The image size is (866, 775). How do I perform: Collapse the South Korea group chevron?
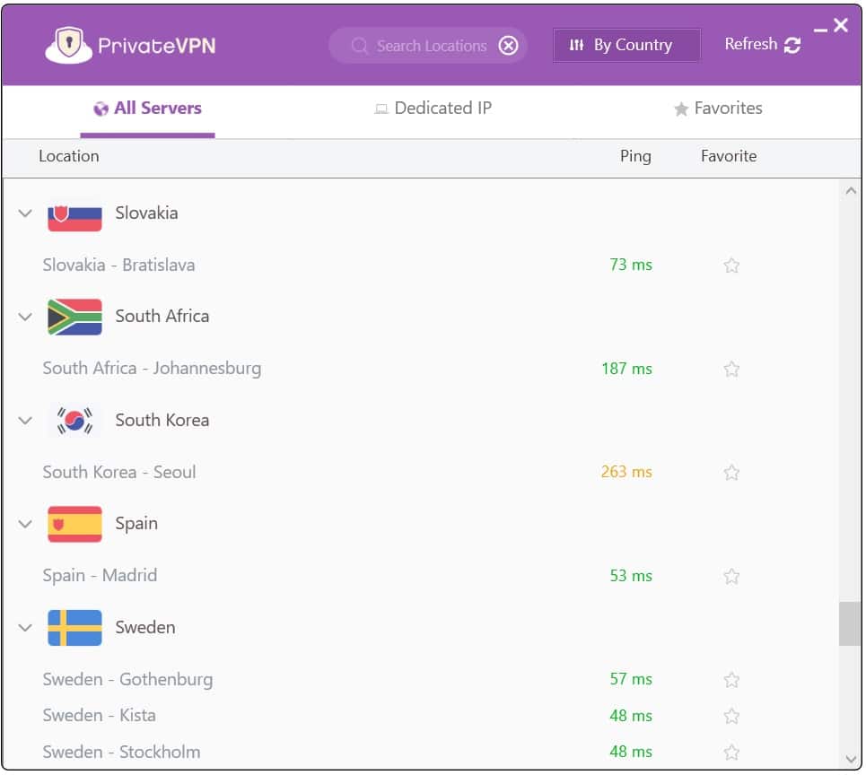pyautogui.click(x=25, y=421)
